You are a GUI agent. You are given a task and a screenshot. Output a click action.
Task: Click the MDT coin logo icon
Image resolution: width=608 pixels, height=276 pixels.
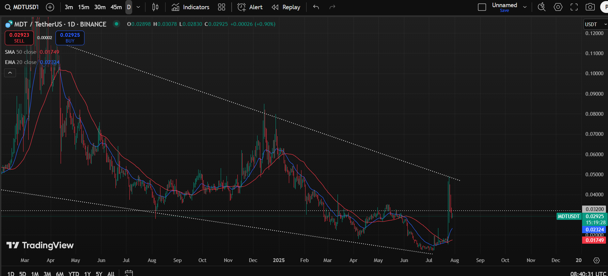pyautogui.click(x=9, y=24)
